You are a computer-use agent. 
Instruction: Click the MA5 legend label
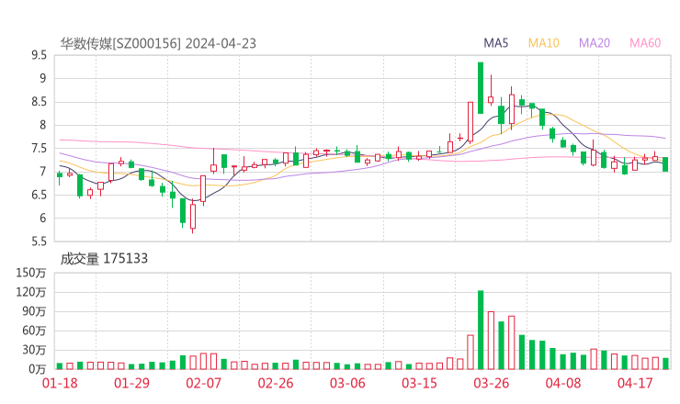pyautogui.click(x=495, y=43)
